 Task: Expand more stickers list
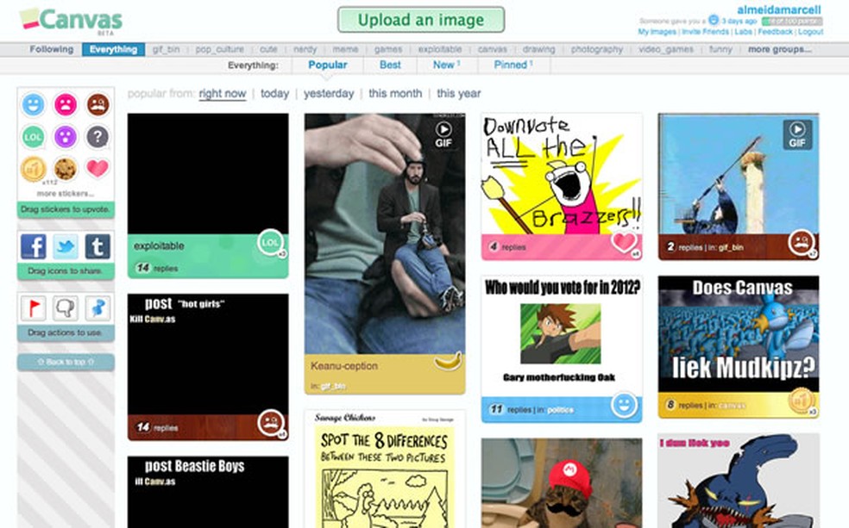point(66,194)
